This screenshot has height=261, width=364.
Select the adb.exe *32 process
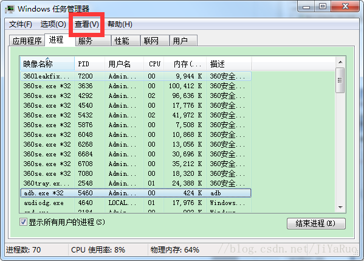136,193
